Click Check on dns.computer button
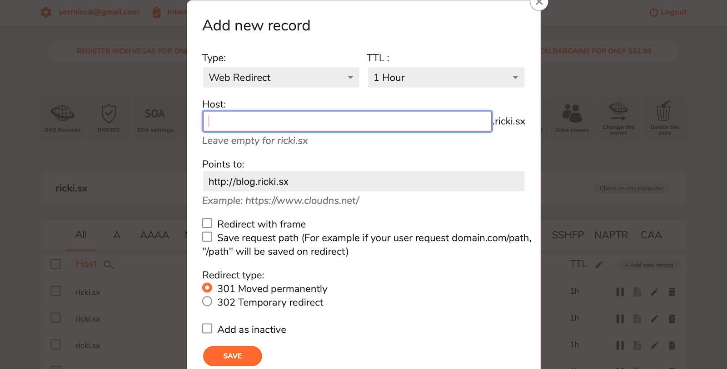Screen dimensions: 727x369 [x=632, y=188]
